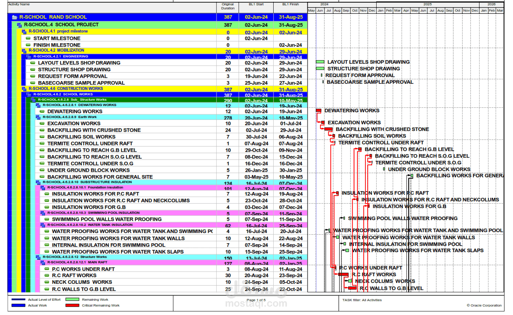Click the WBS icon beside R-SCHOOL.4.2.1 ENGINEERING
Image resolution: width=513 pixels, height=315 pixels.
point(29,57)
